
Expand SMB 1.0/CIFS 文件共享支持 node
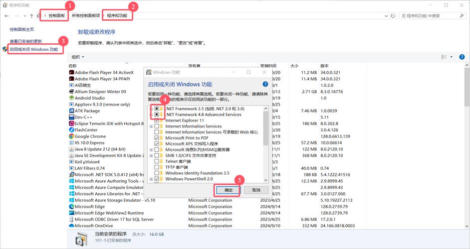click(x=151, y=155)
